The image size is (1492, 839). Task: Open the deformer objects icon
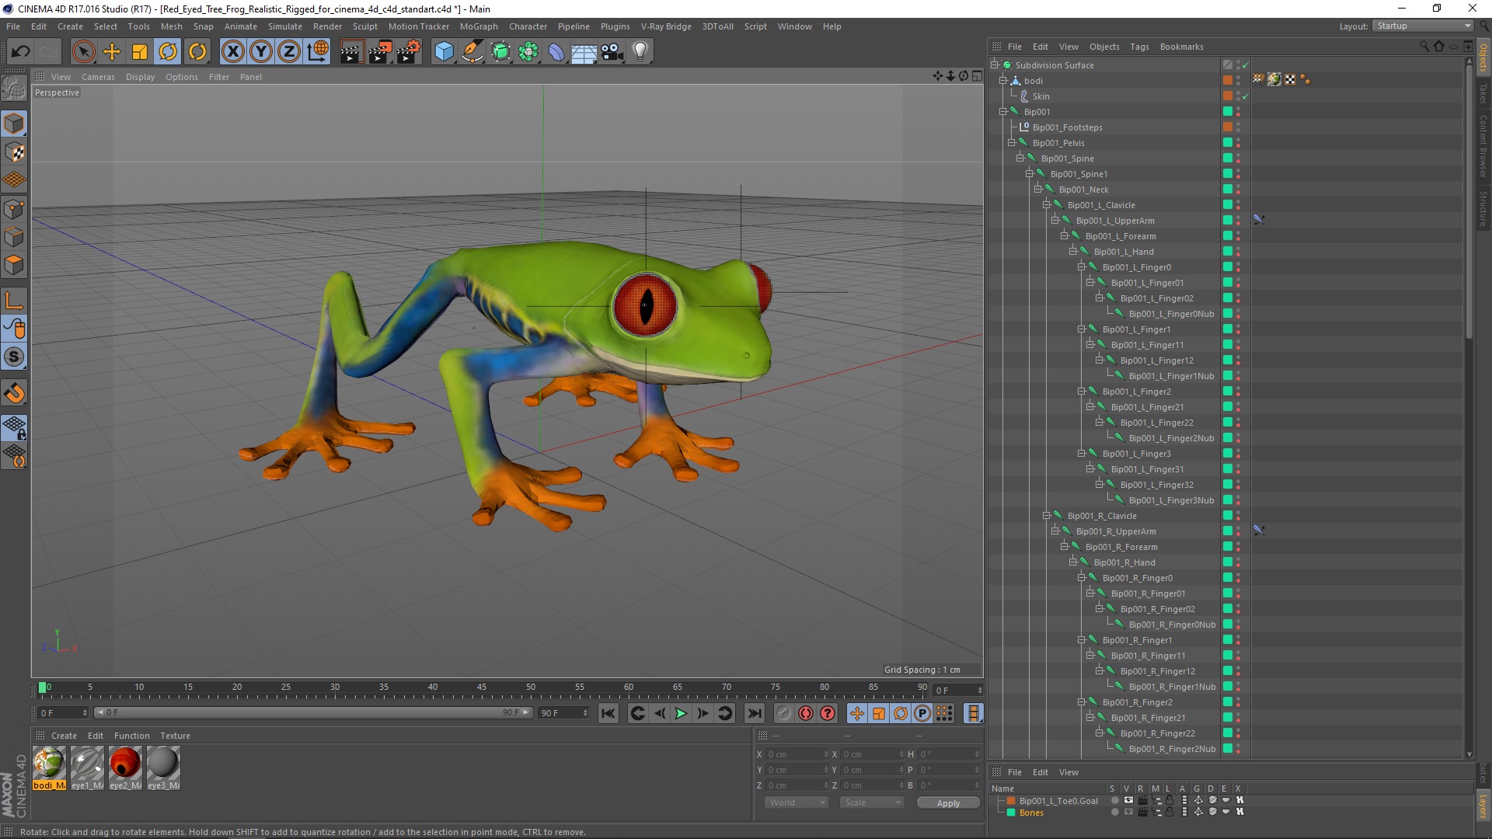(x=556, y=52)
